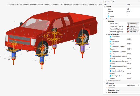
Task: Collapse the Parameters section
Action: [x=104, y=19]
